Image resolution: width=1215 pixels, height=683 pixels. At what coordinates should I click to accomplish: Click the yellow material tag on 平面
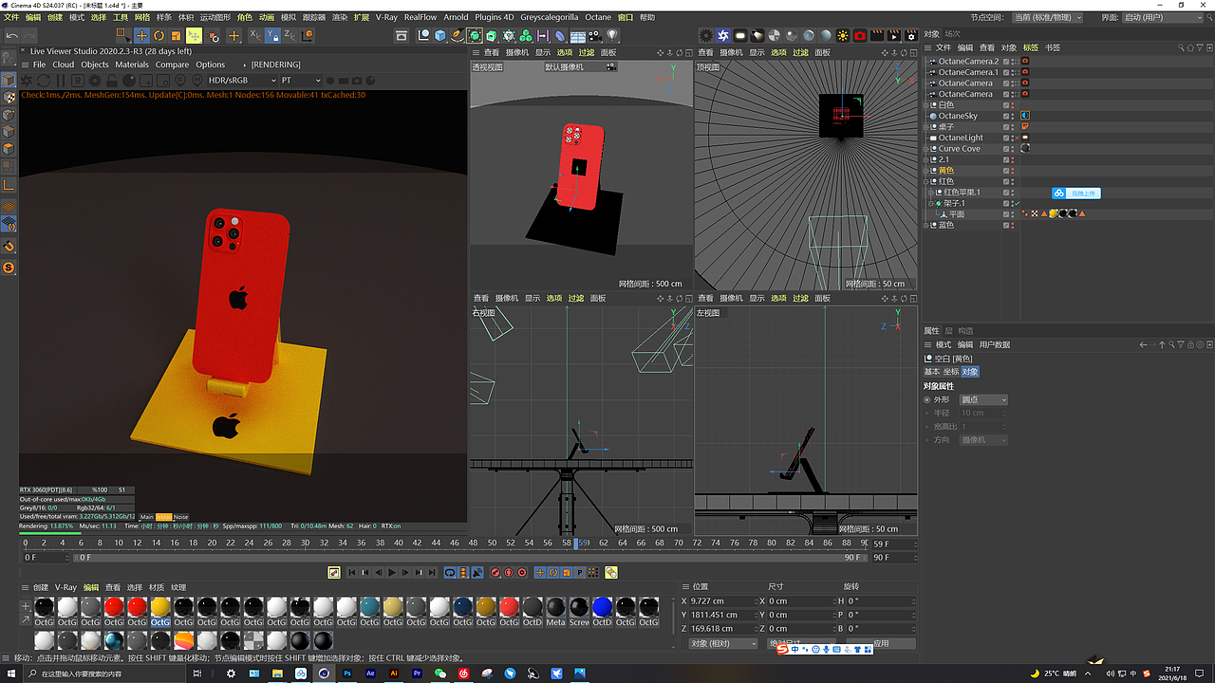[1054, 214]
